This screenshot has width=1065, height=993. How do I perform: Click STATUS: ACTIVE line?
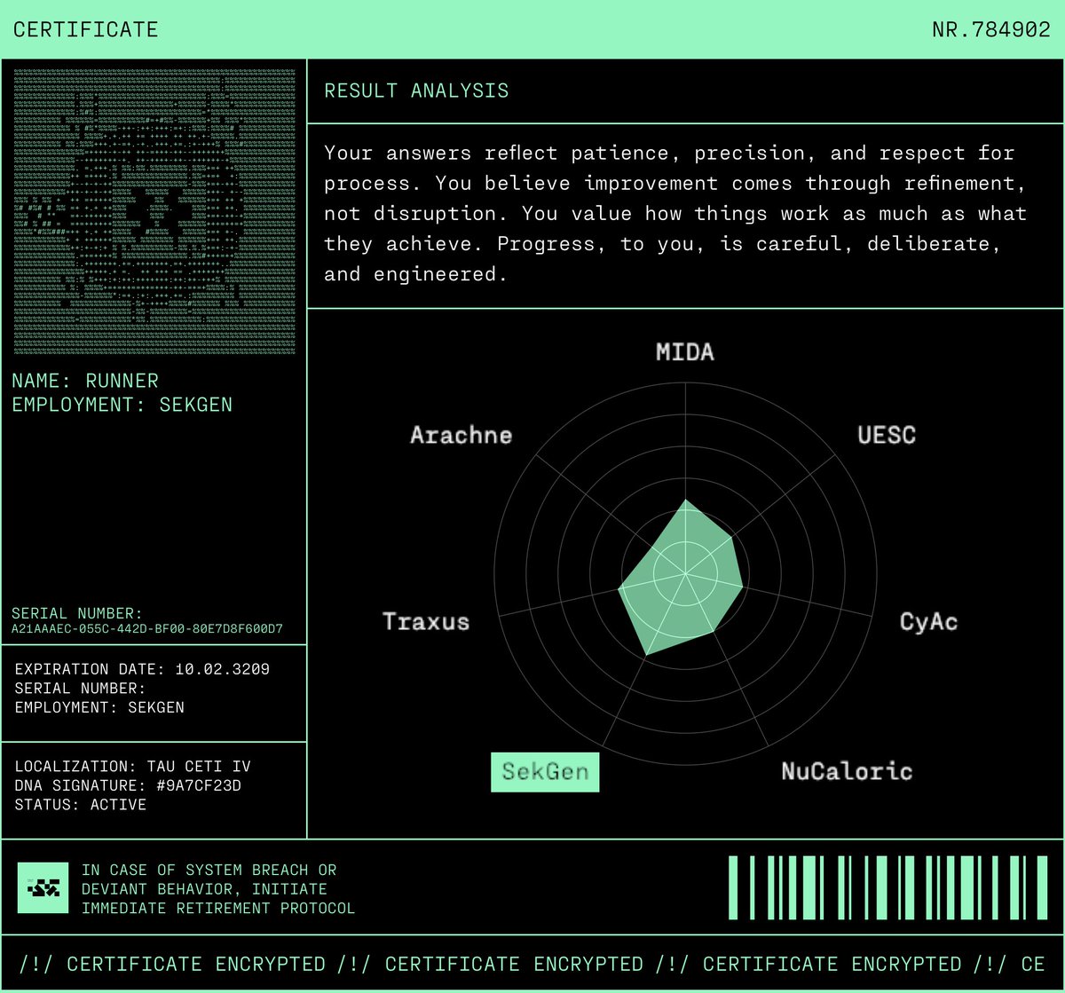(x=81, y=806)
